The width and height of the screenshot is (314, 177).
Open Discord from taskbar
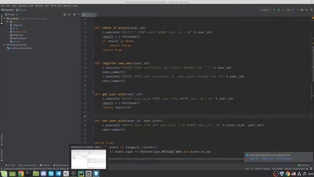pyautogui.click(x=44, y=174)
